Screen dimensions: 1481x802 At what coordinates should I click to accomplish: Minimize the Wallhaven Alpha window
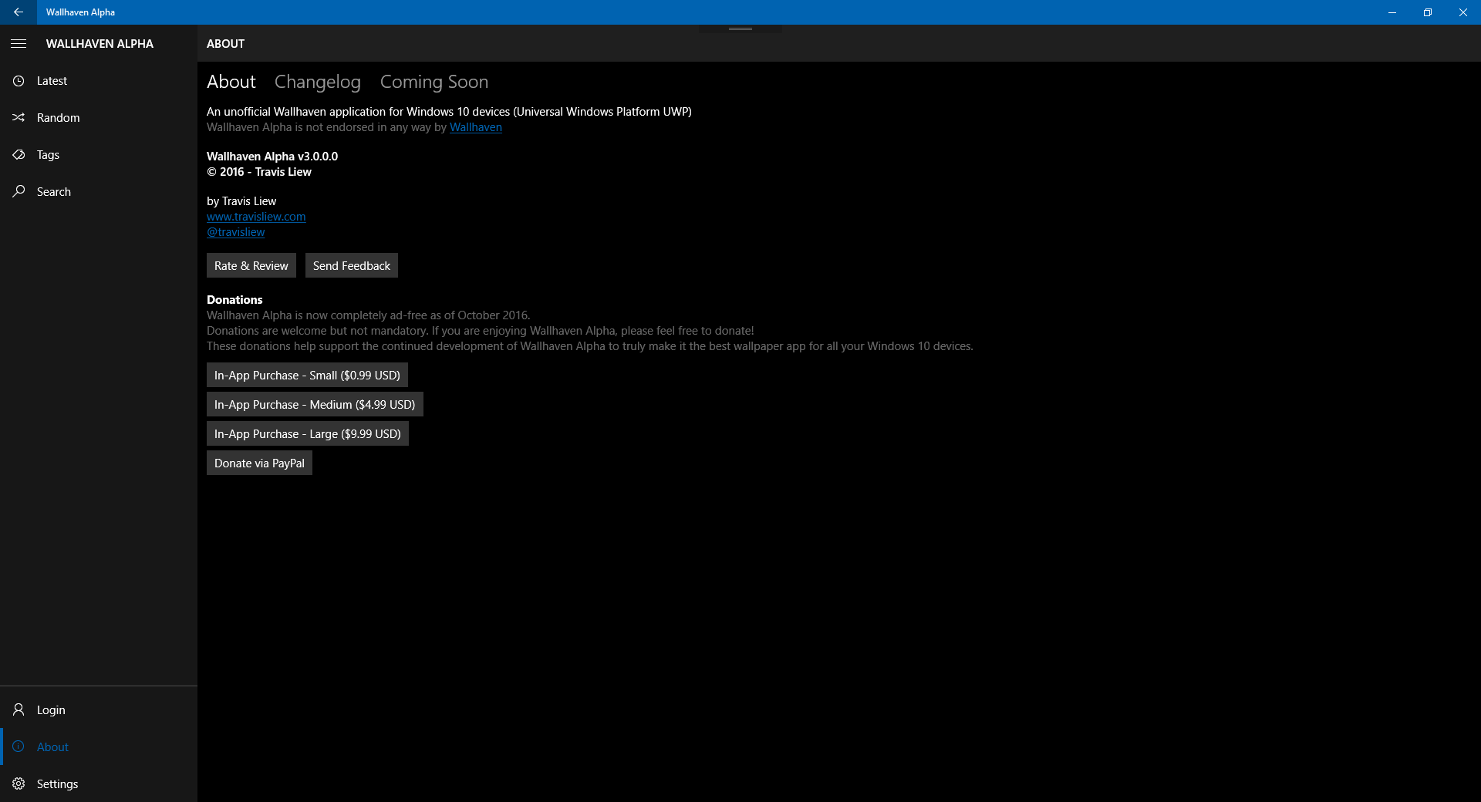(x=1392, y=12)
